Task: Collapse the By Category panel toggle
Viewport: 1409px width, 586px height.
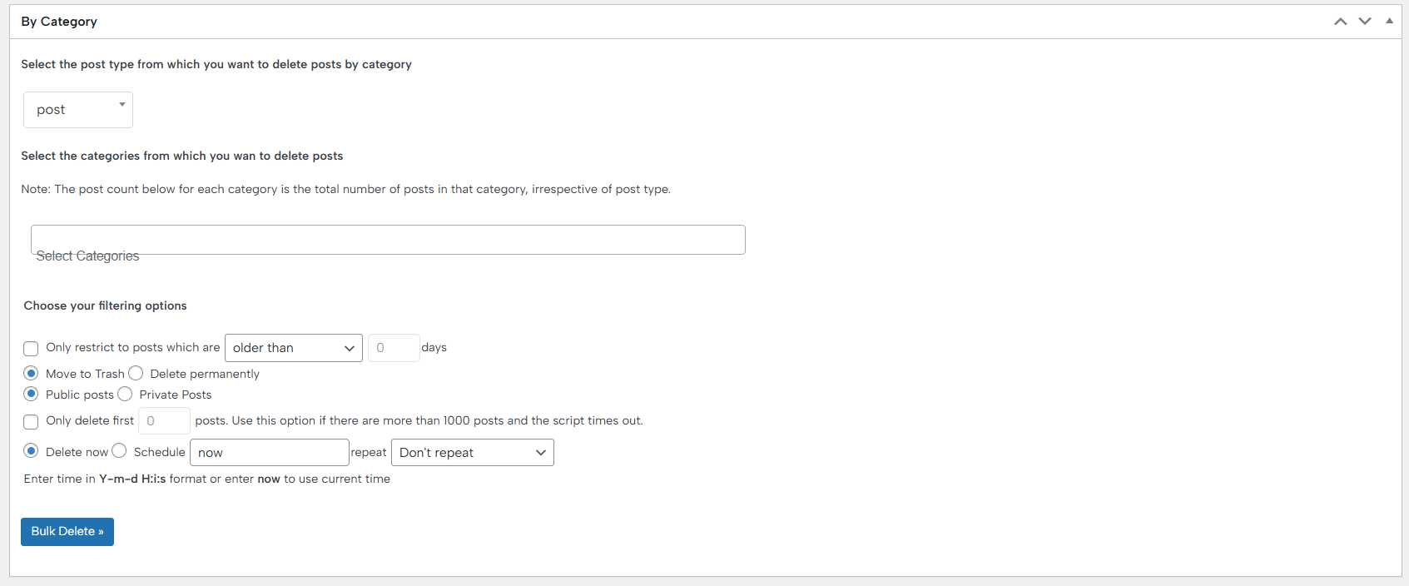Action: pos(1389,22)
